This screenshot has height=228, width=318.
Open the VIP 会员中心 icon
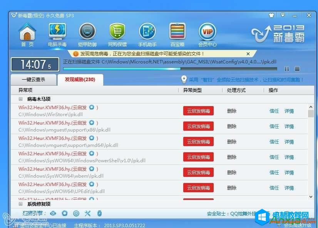tap(207, 34)
